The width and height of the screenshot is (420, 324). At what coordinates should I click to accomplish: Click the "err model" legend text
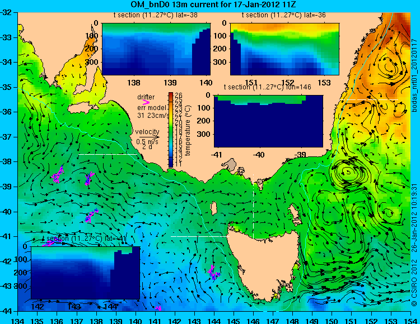152,108
